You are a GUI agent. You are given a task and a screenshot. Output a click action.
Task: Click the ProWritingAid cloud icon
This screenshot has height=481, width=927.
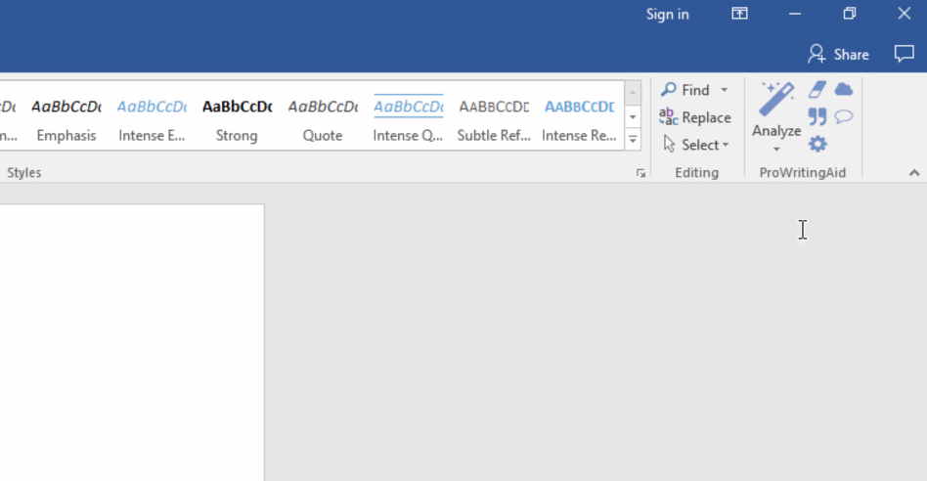844,90
